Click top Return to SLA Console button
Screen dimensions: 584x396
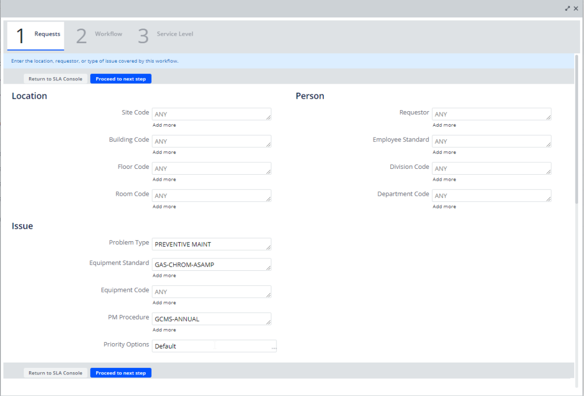coord(55,79)
